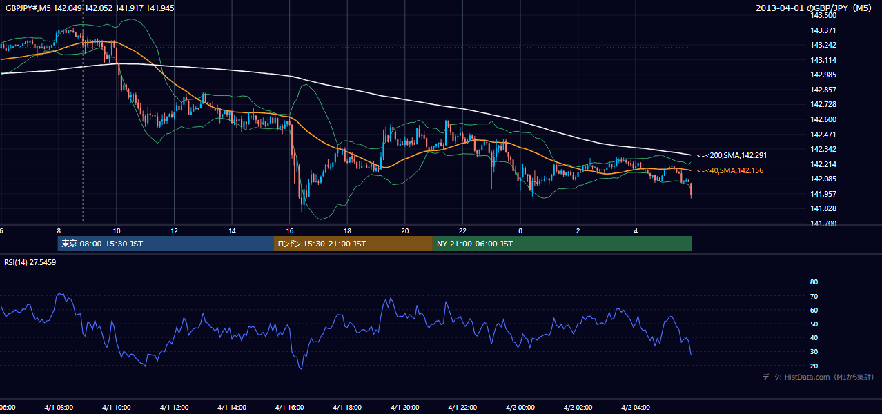This screenshot has height=414, width=882.
Task: Click the 142.471 price axis label
Action: tap(822, 135)
